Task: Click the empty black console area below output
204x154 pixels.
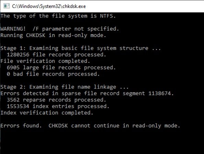Action: (x=102, y=142)
